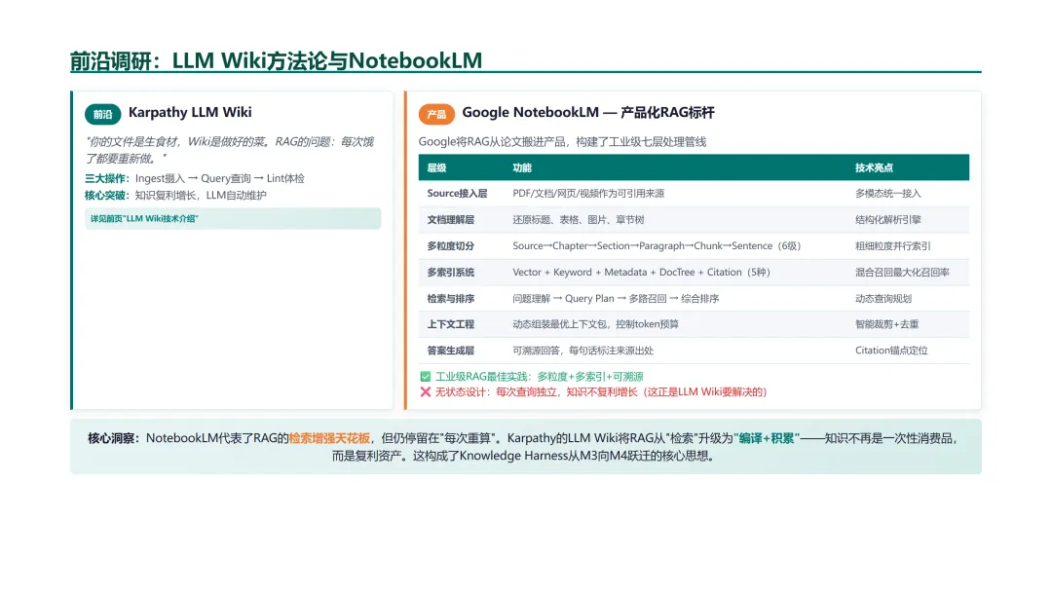Click the green 工业级RAG最佳实践 line
The height and width of the screenshot is (592, 1052).
(x=540, y=377)
